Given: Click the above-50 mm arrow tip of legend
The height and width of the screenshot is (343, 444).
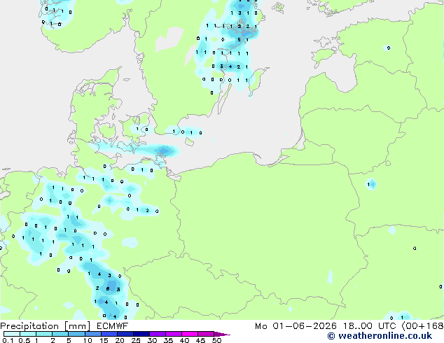Looking at the screenshot, I should (222, 334).
